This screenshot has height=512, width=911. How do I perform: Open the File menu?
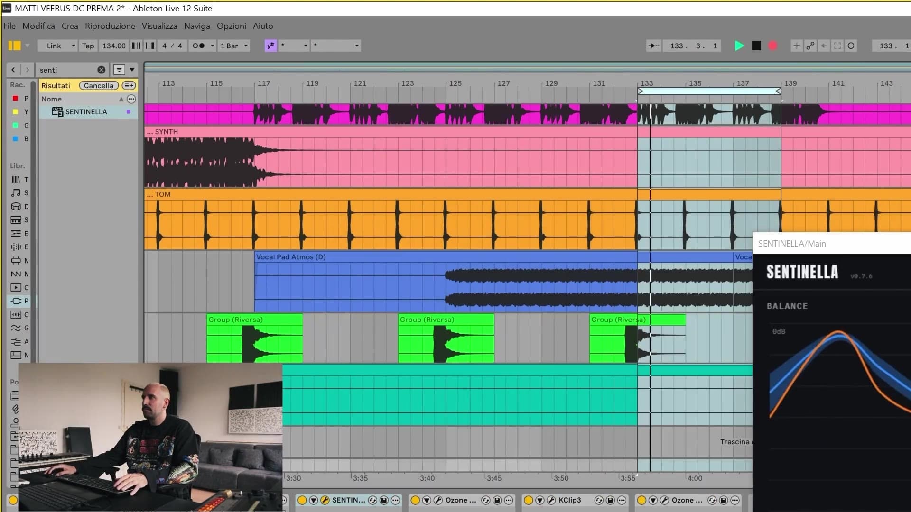coord(9,26)
